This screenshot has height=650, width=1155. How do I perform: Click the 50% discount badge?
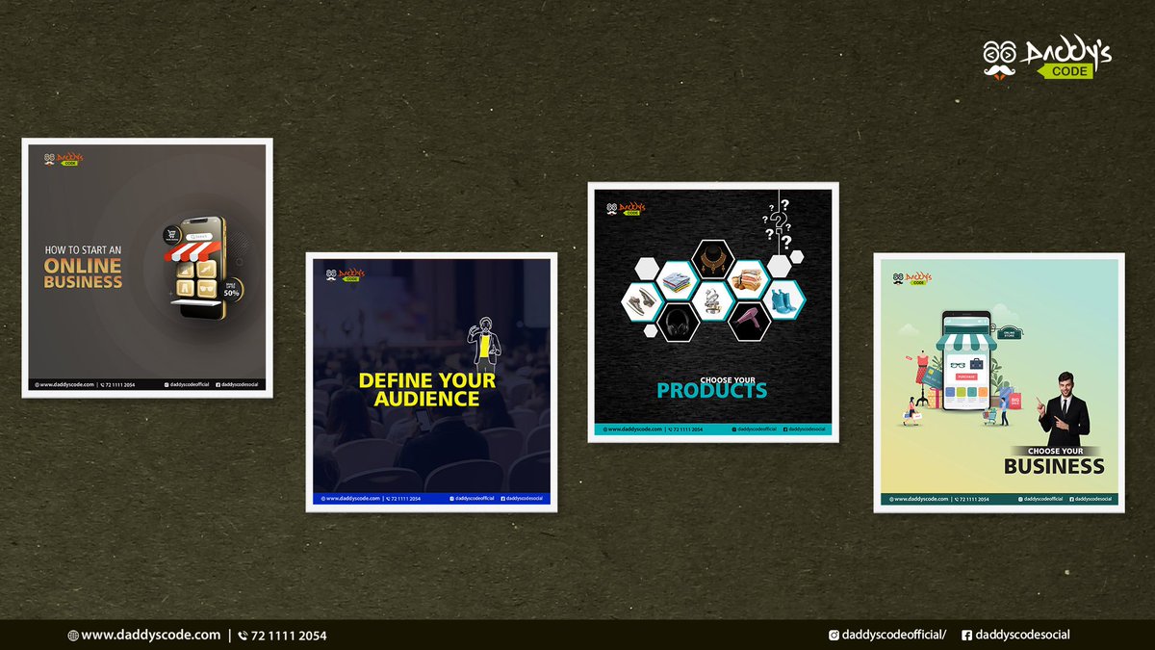click(231, 289)
